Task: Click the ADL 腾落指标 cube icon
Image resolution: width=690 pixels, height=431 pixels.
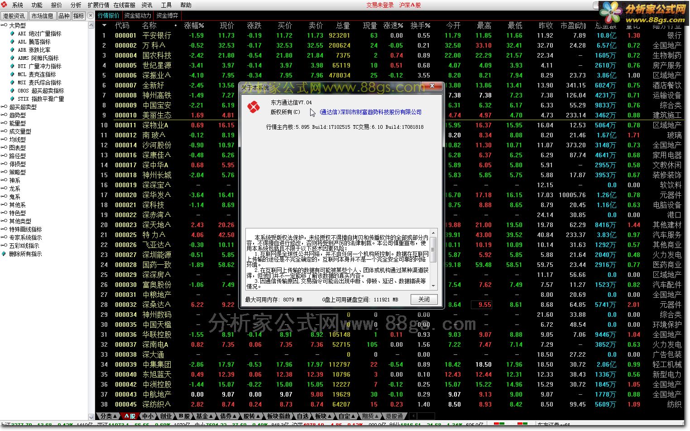Action: 12,42
